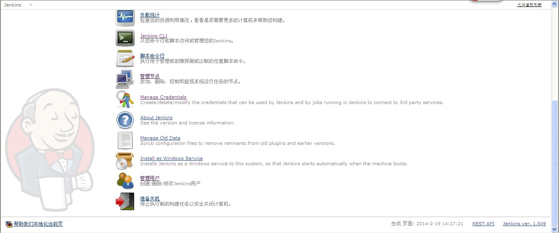Click the 'Scrub configuration files' description text
Viewport: 559px width, 233px height.
pyautogui.click(x=238, y=143)
